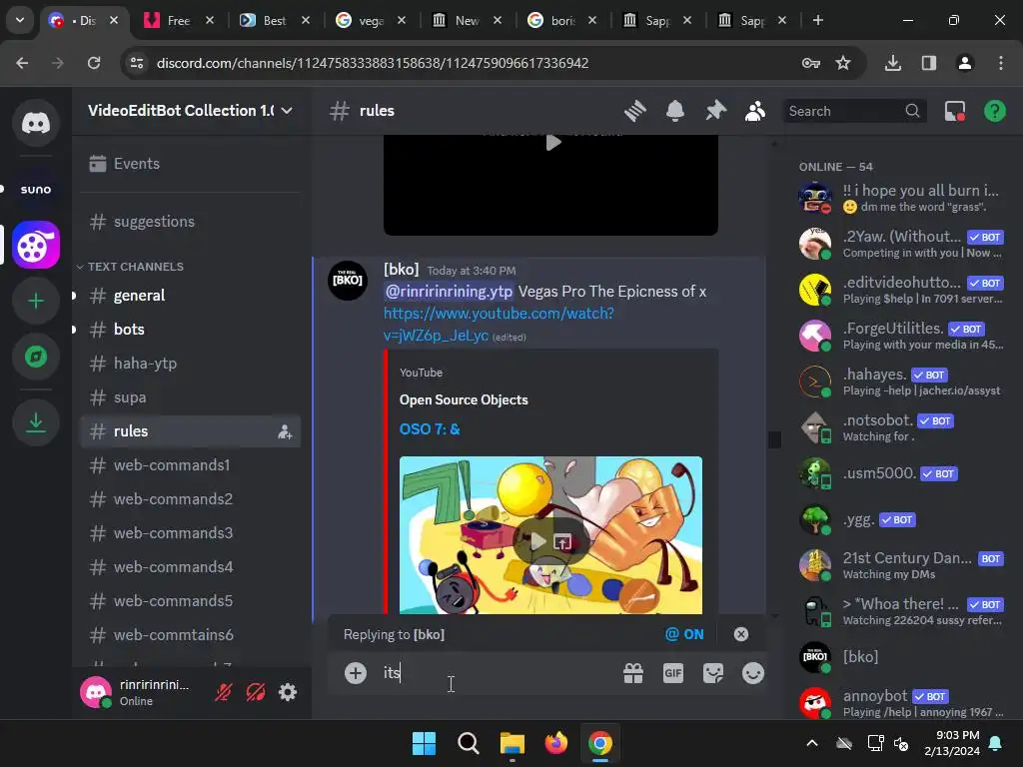Screen dimensions: 1023x767
Task: Select the web-commands1 channel
Action: 190,465
